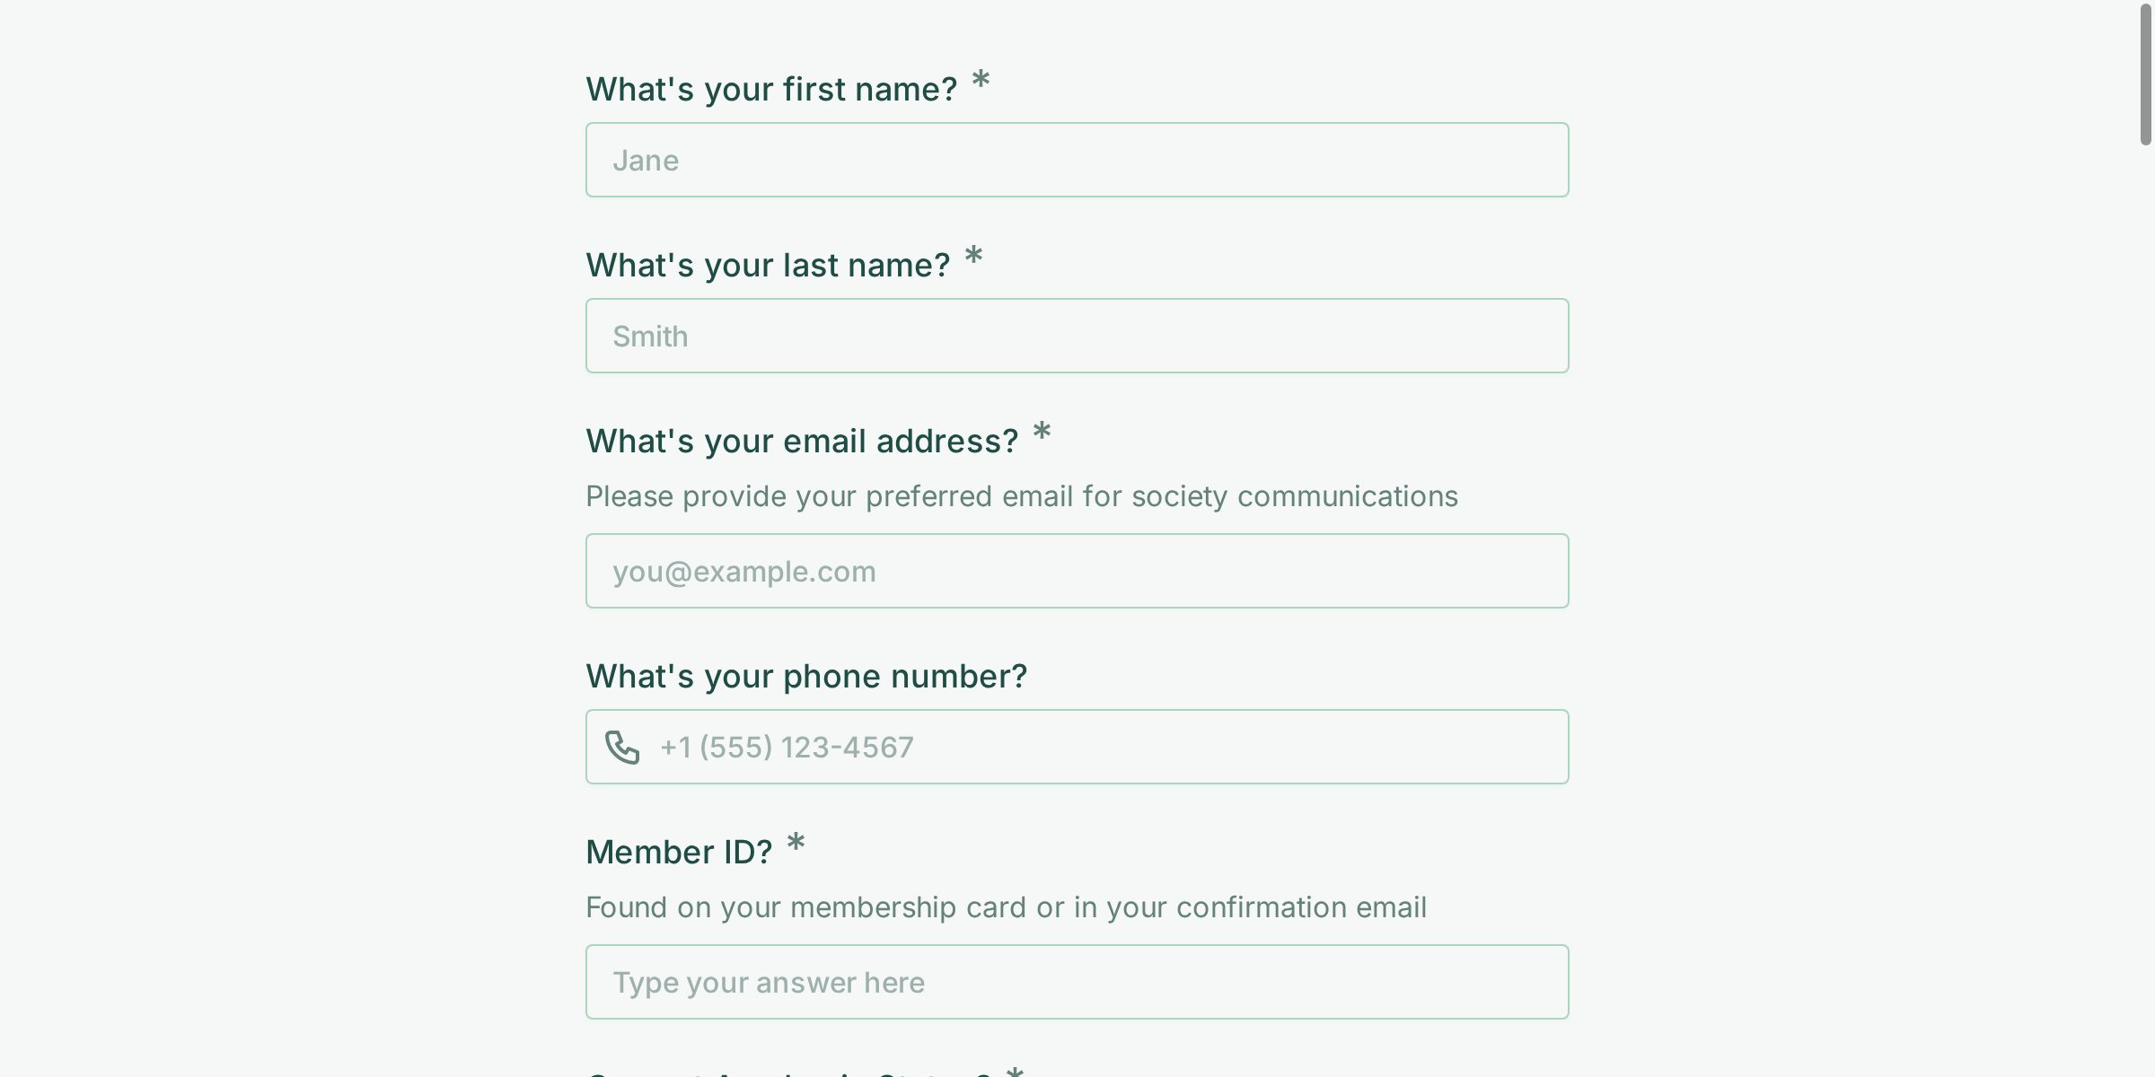Grab the vertical scrollbar thumb

2145,74
